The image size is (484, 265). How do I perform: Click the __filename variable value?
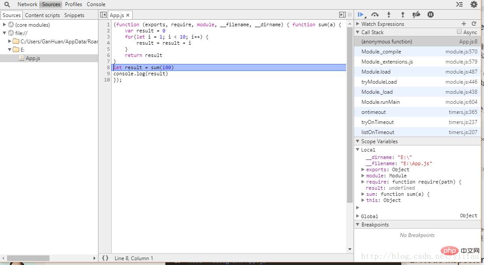(x=416, y=163)
